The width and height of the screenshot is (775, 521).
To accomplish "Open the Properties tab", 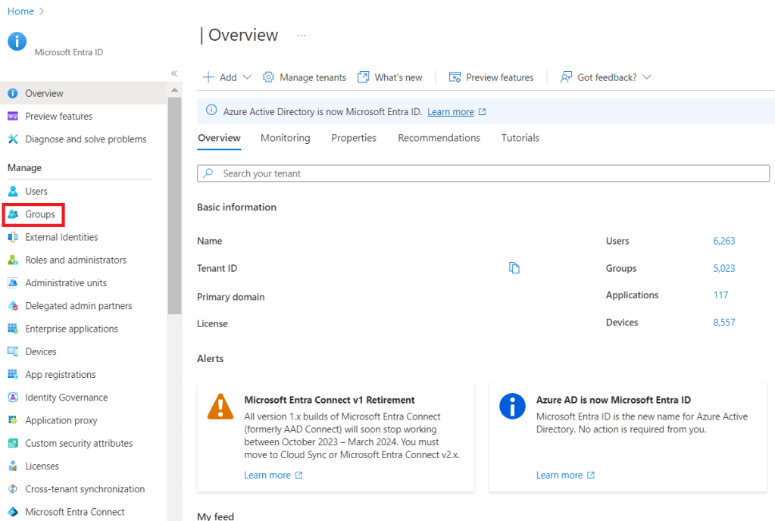I will point(353,138).
